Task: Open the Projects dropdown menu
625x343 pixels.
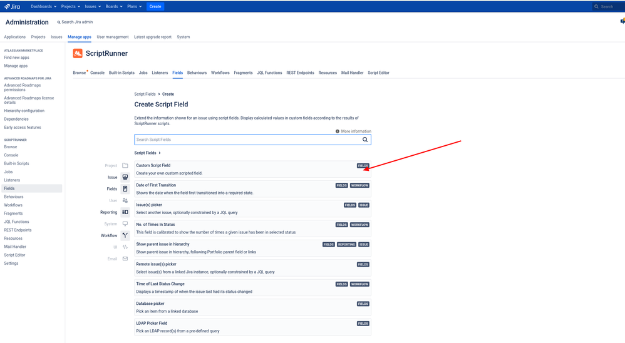Action: pos(71,6)
